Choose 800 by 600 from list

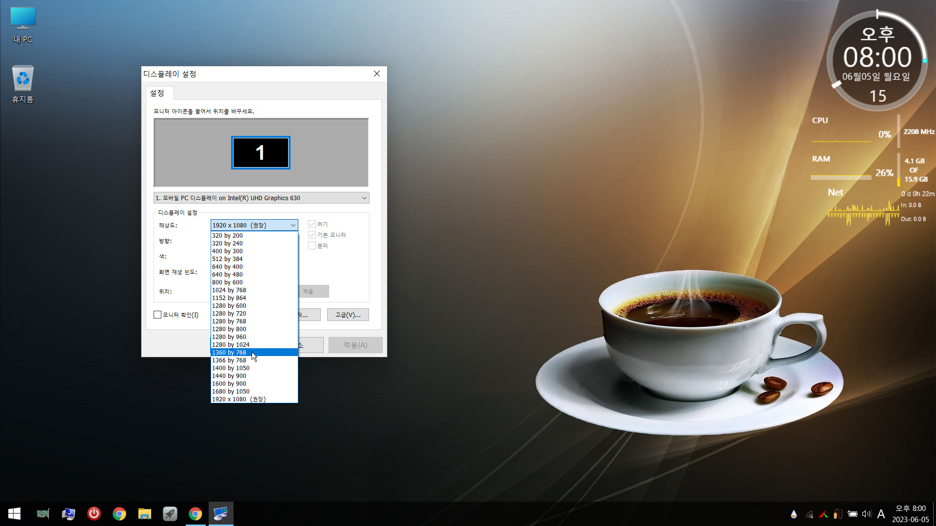point(254,282)
